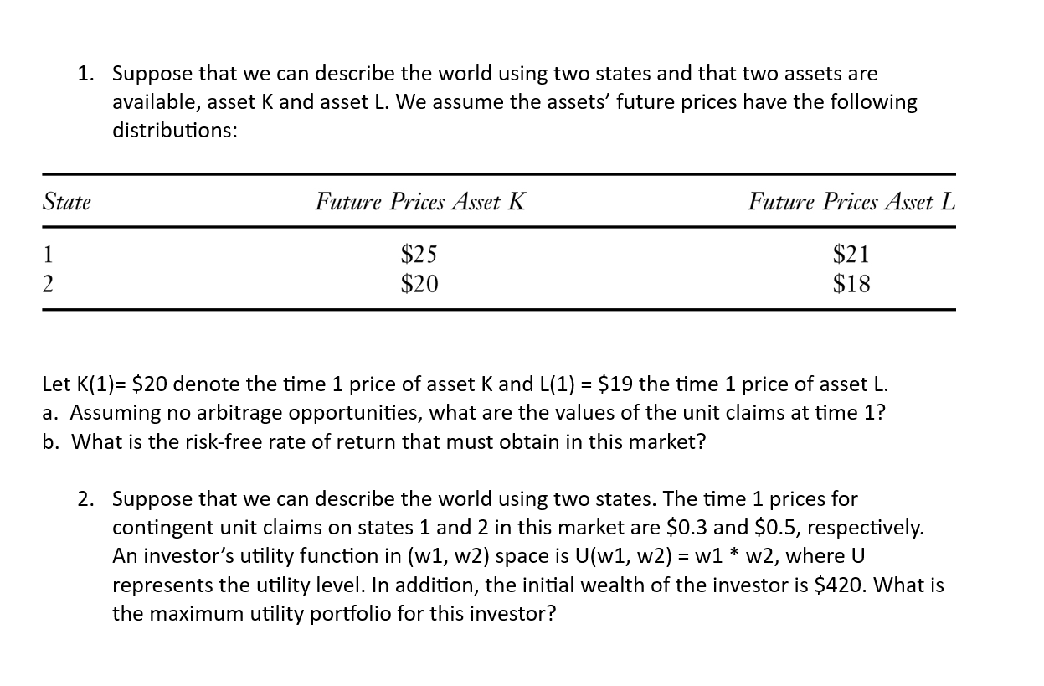Click the "State" column header
Image resolution: width=1044 pixels, height=686 pixels.
point(67,202)
